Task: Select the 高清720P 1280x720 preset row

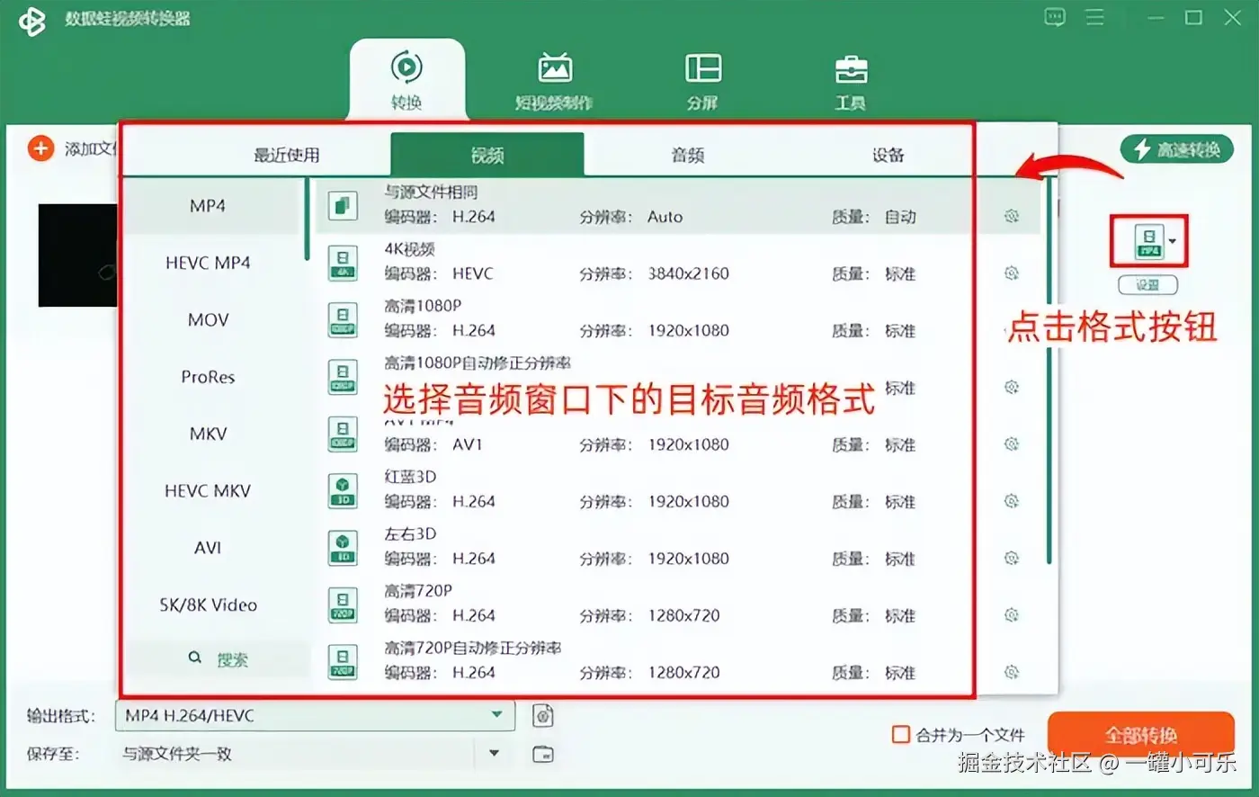Action: click(x=679, y=604)
